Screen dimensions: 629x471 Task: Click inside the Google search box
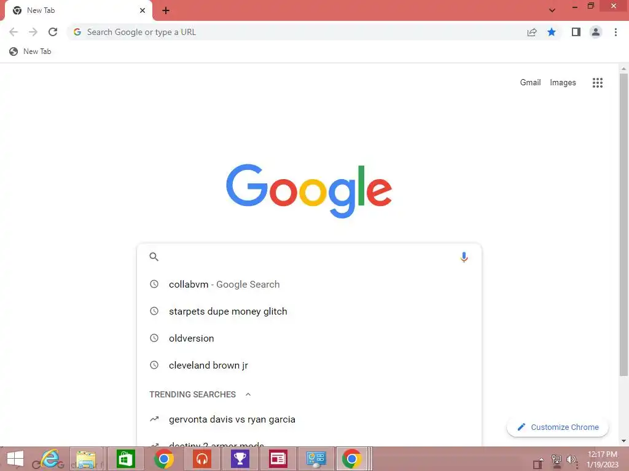309,257
